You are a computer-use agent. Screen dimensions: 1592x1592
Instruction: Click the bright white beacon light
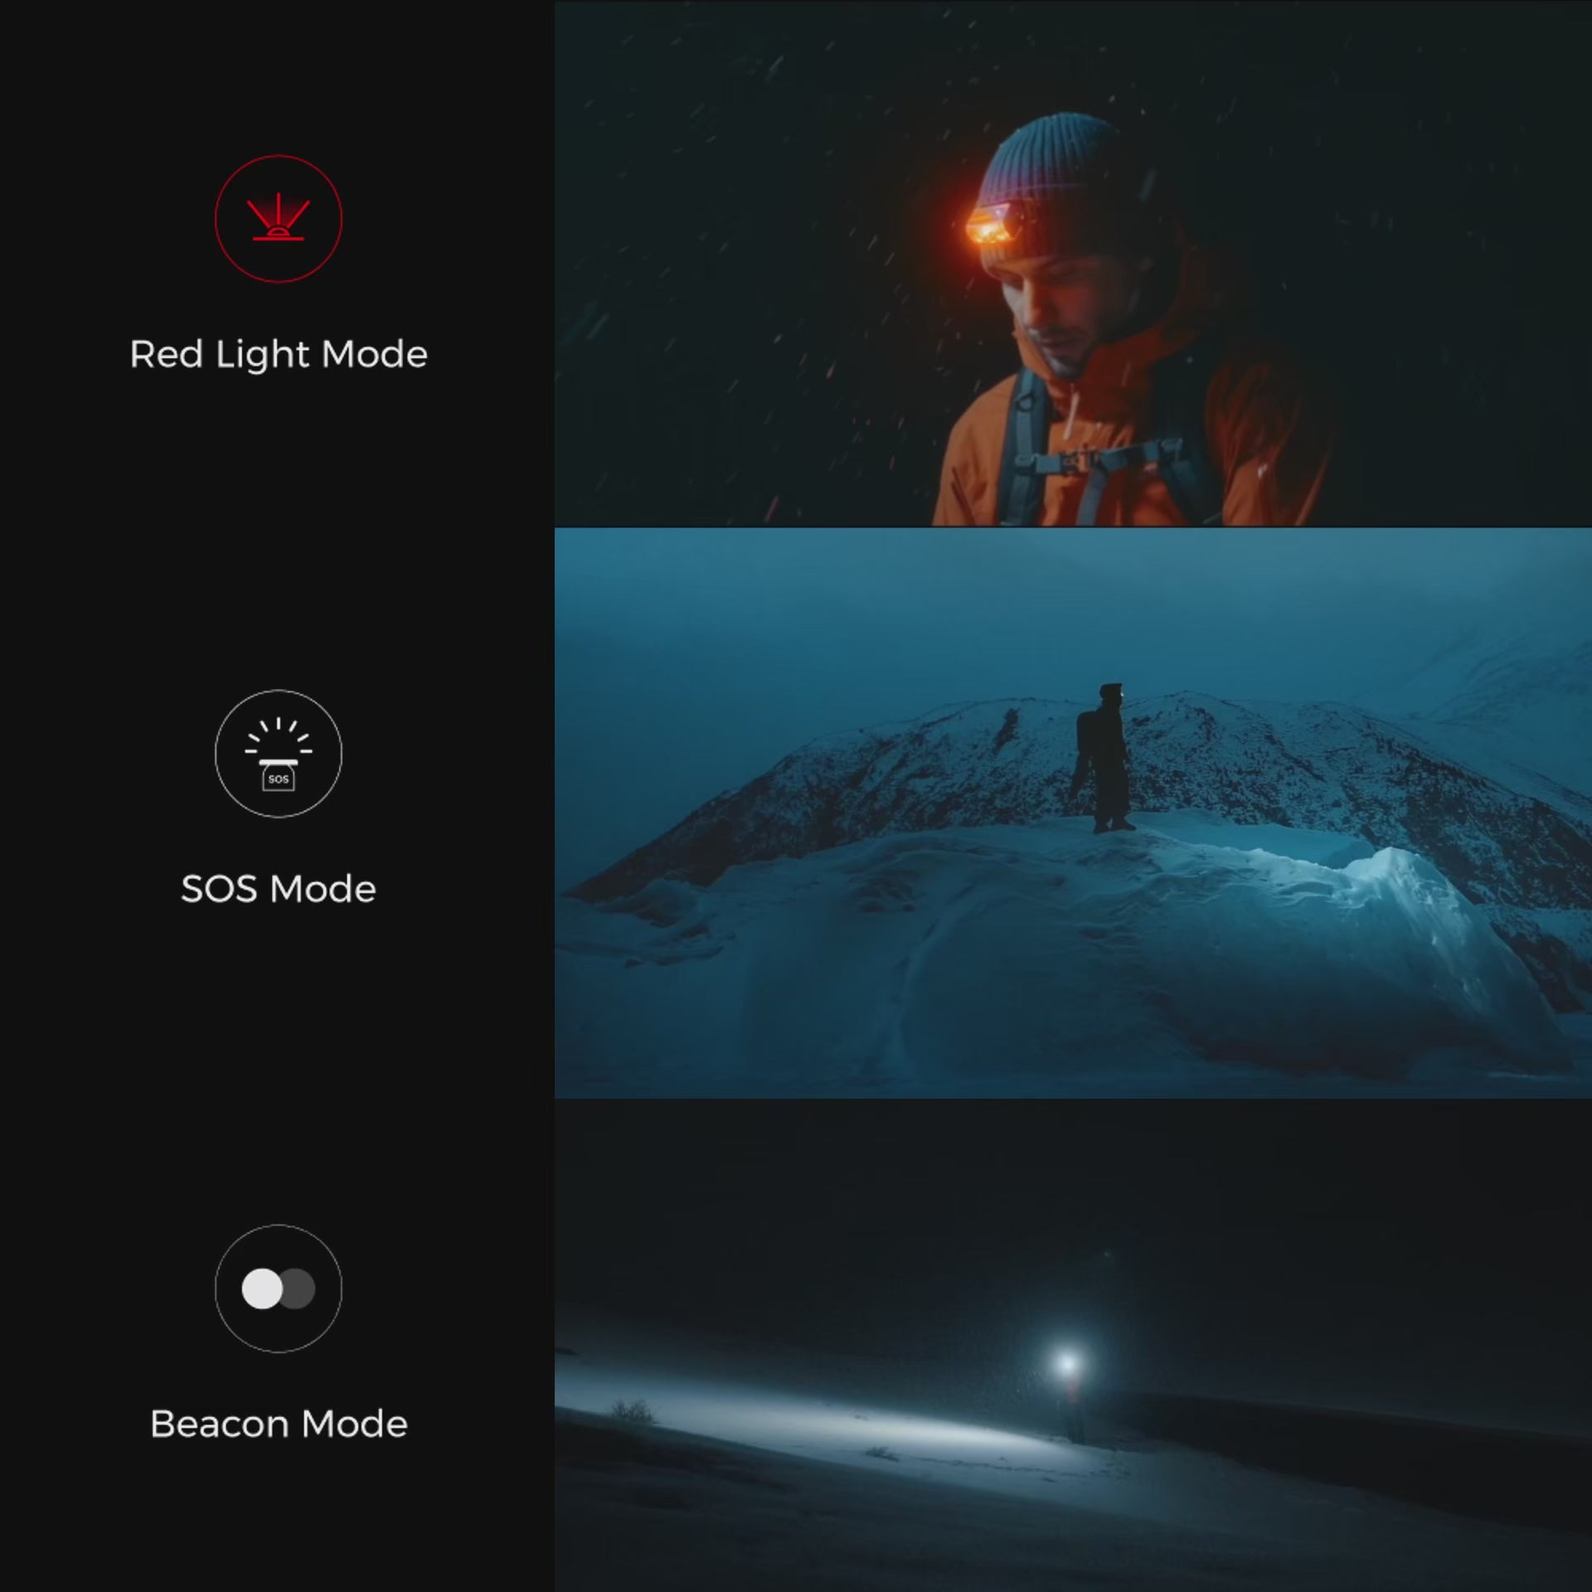pyautogui.click(x=1066, y=1363)
